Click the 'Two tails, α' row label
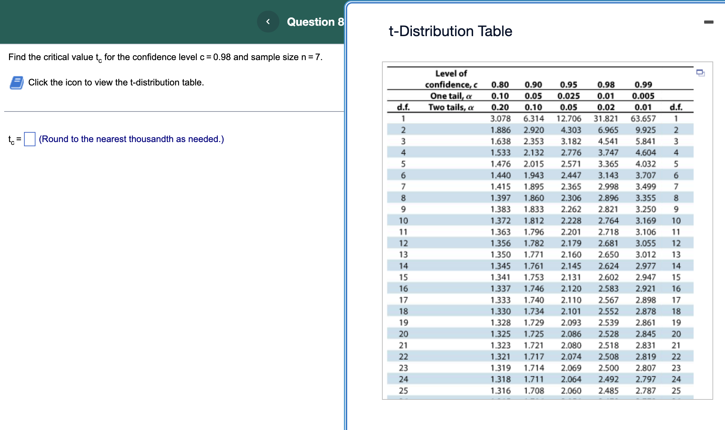725x430 pixels. point(451,107)
